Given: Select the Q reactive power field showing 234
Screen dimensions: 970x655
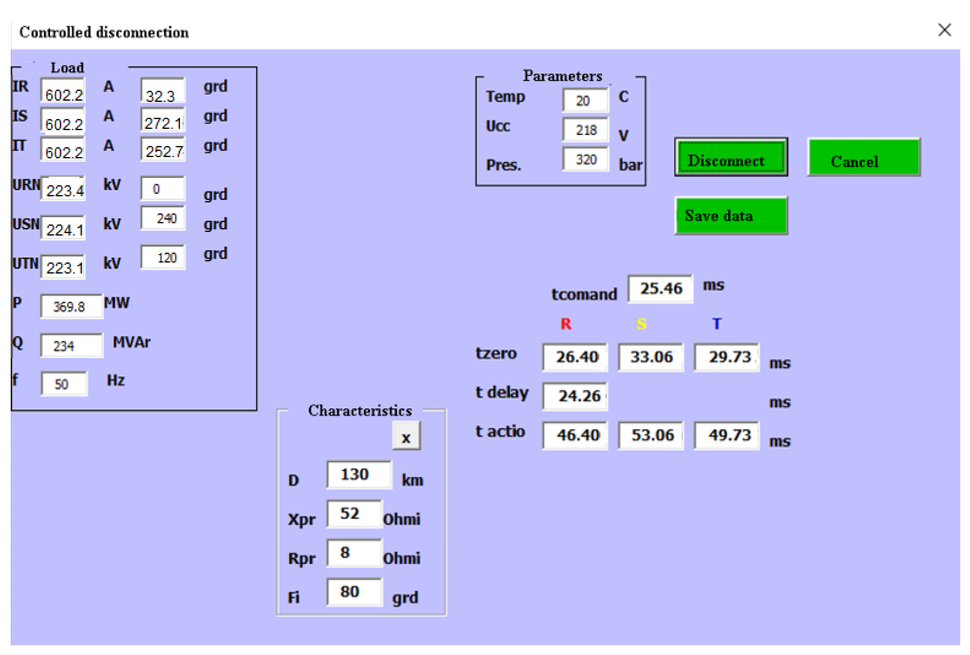Looking at the screenshot, I should (71, 346).
